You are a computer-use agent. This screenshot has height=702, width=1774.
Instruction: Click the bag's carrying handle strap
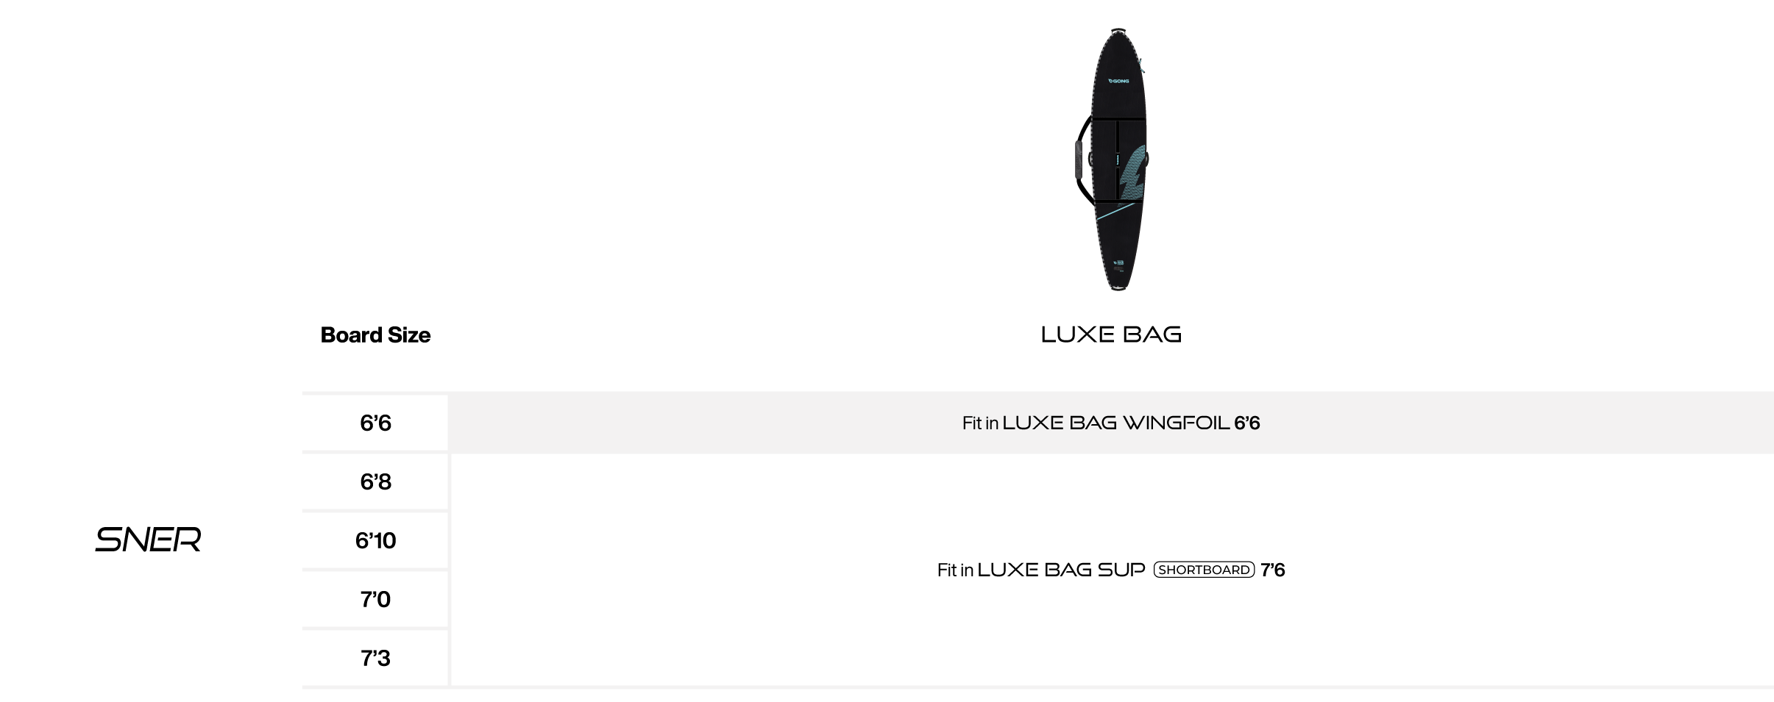pyautogui.click(x=1081, y=160)
